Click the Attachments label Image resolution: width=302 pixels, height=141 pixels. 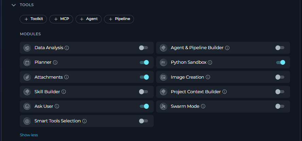(49, 77)
